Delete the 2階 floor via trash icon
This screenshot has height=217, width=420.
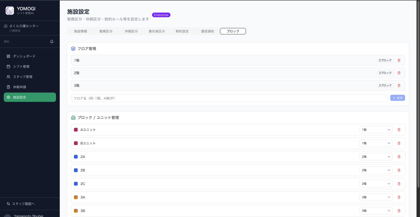399,73
